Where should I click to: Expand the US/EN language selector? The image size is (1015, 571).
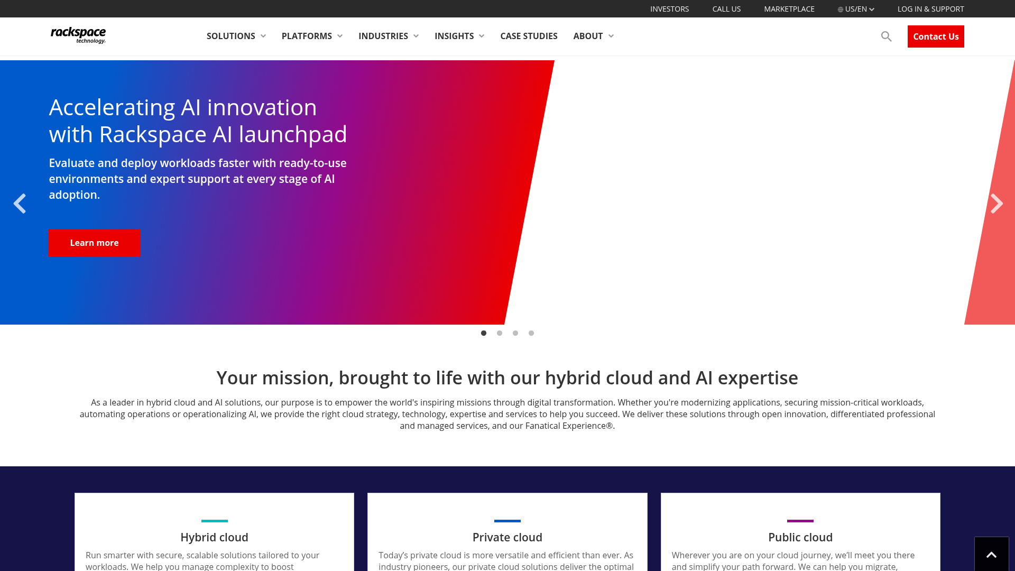point(855,8)
